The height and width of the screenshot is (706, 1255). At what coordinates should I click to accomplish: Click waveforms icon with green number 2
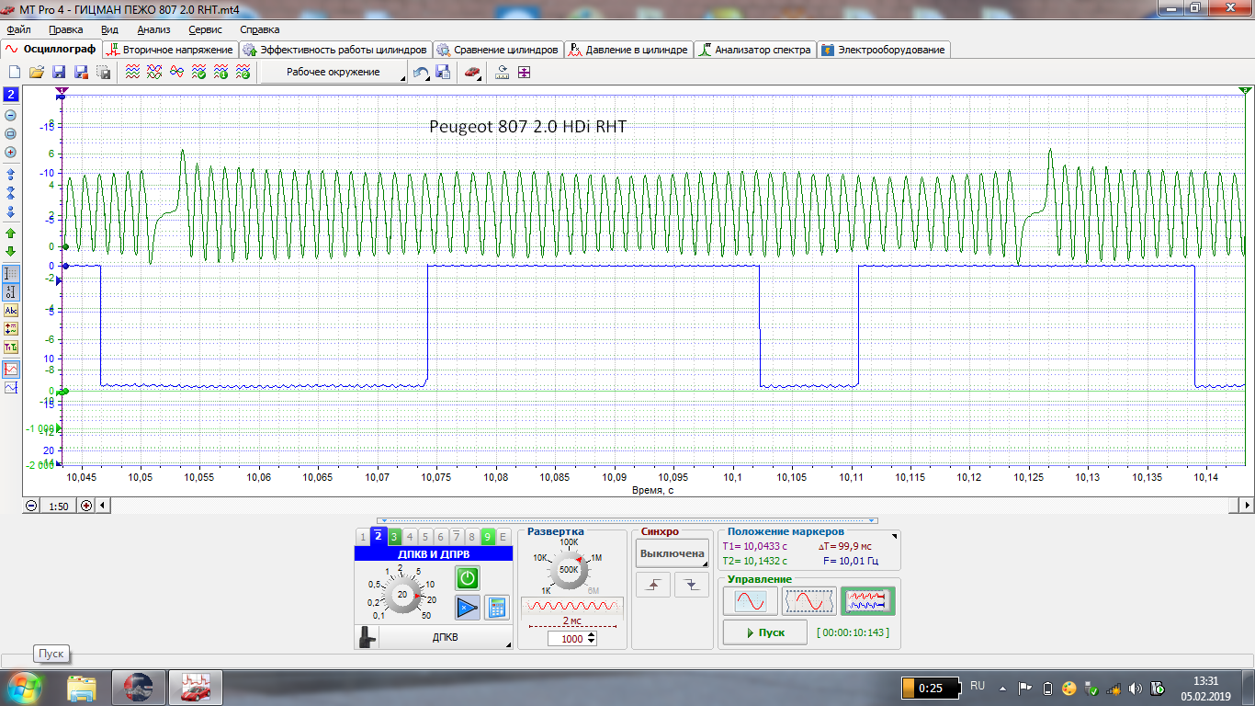243,72
